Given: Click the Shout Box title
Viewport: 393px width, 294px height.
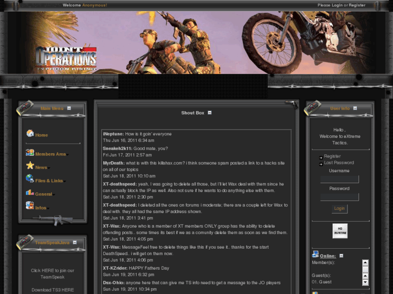Looking at the screenshot, I should (192, 113).
